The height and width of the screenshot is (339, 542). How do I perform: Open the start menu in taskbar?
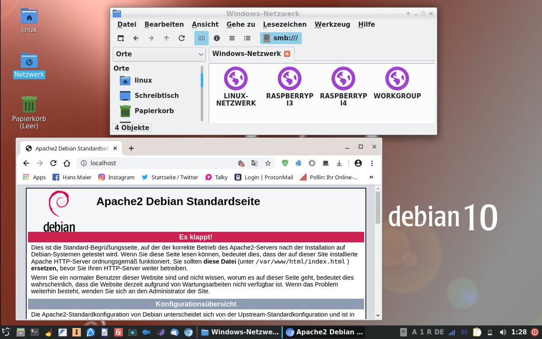tap(6, 332)
